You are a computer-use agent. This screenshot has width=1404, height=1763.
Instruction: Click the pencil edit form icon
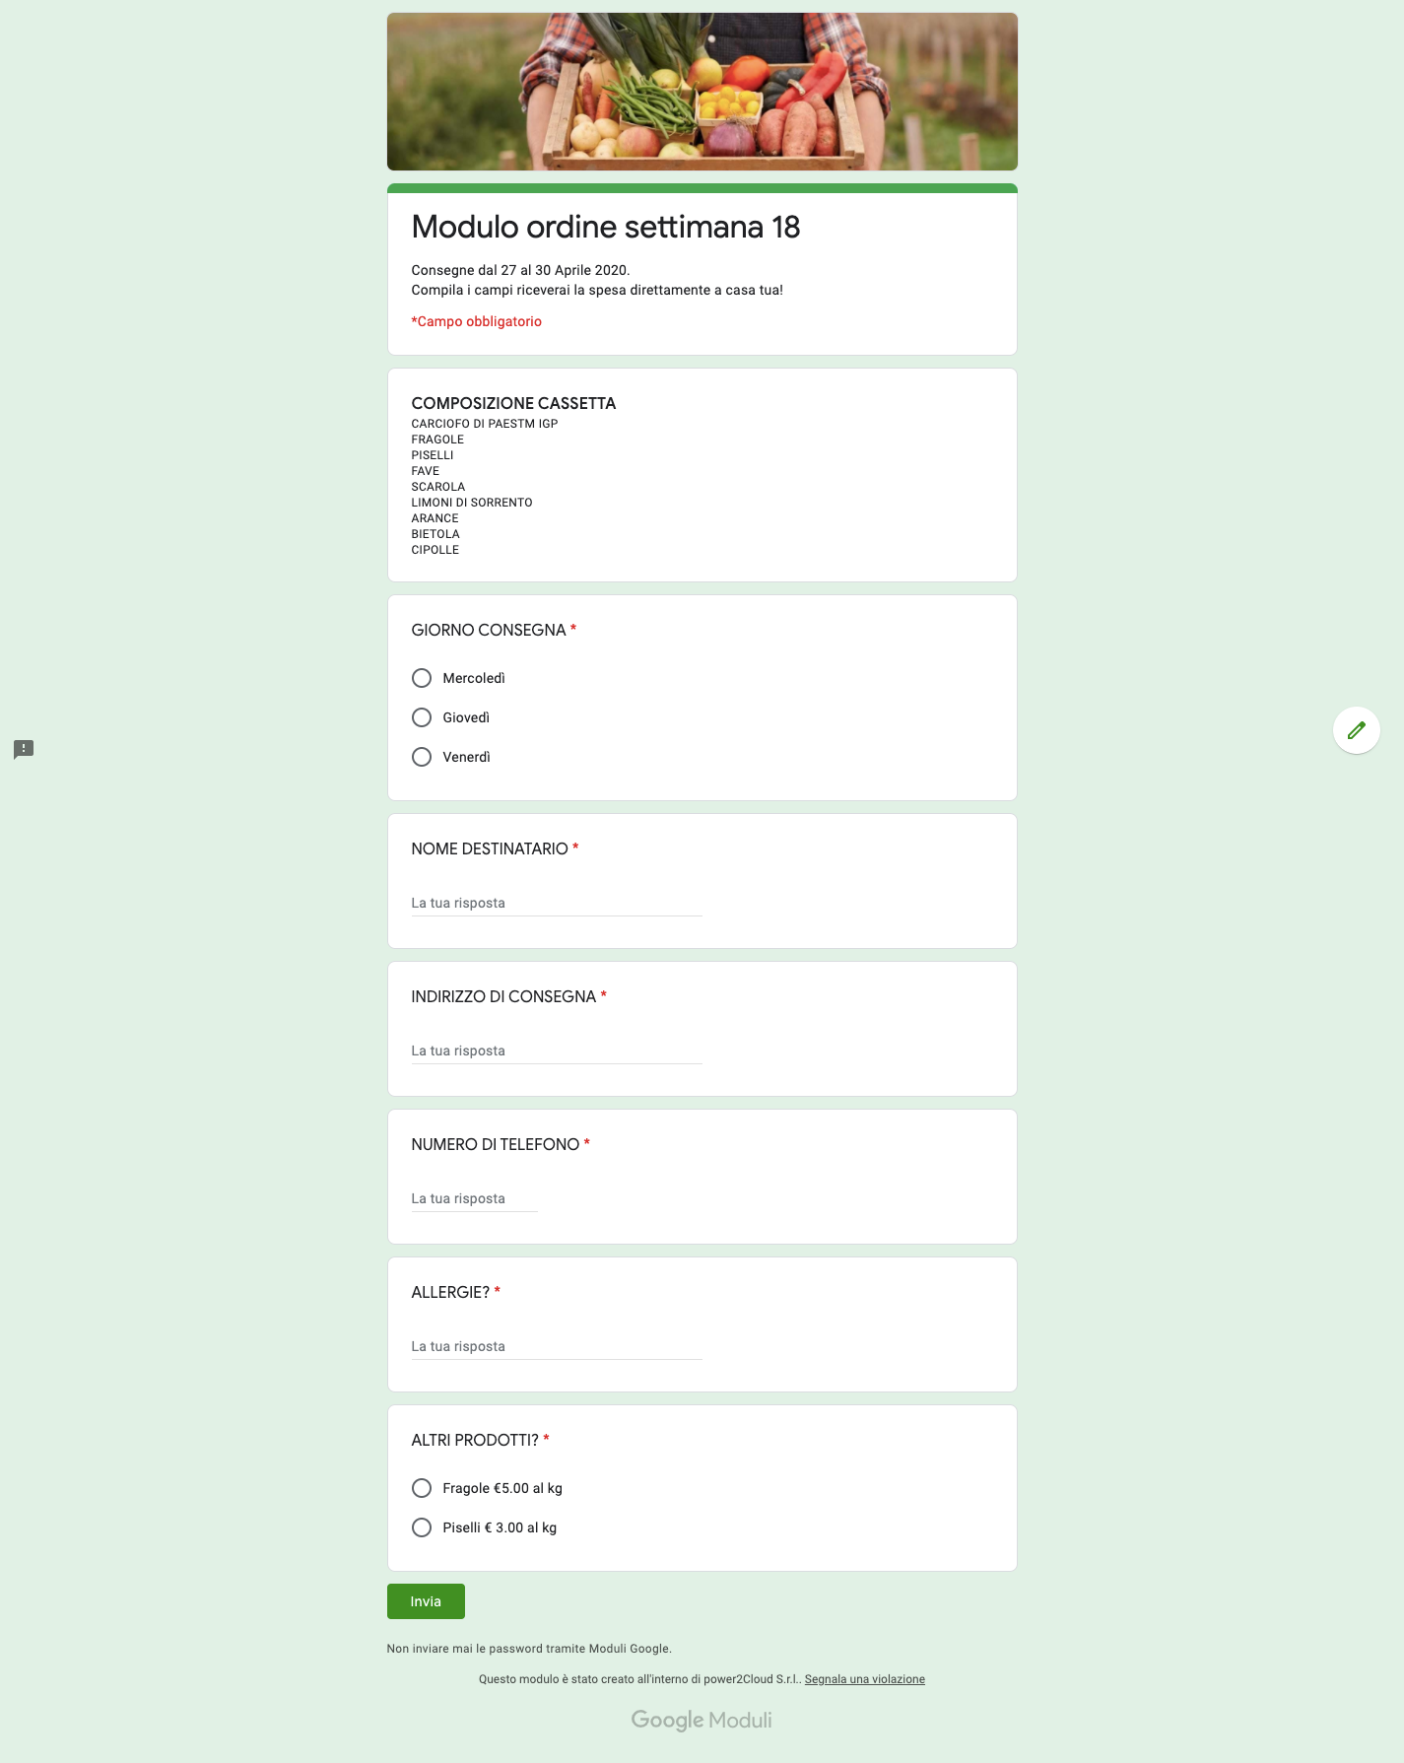click(1356, 730)
